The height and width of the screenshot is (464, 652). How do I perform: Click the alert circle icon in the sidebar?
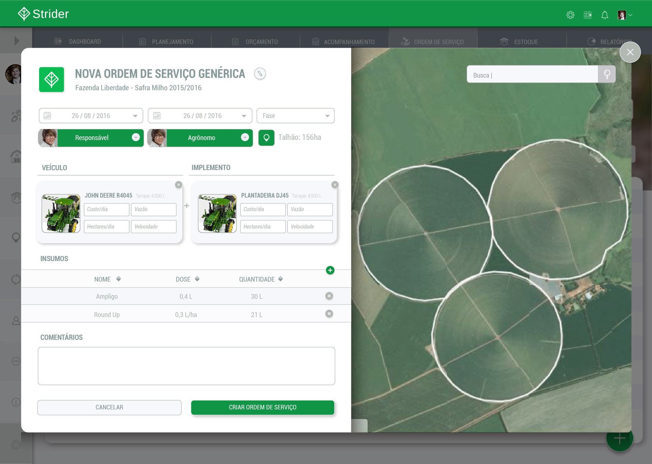click(16, 402)
